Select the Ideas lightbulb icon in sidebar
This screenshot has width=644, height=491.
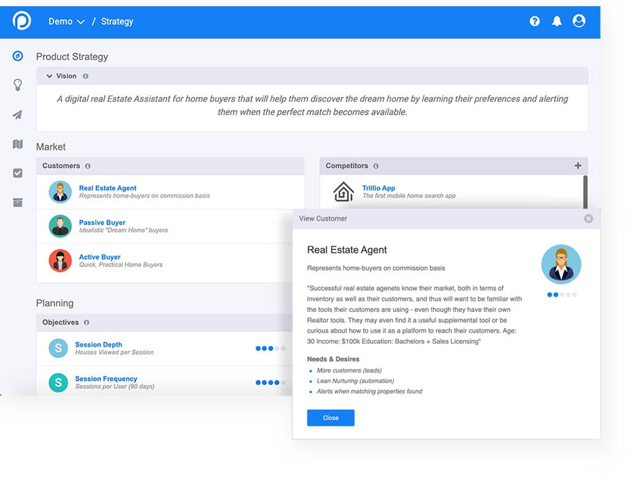click(x=17, y=85)
